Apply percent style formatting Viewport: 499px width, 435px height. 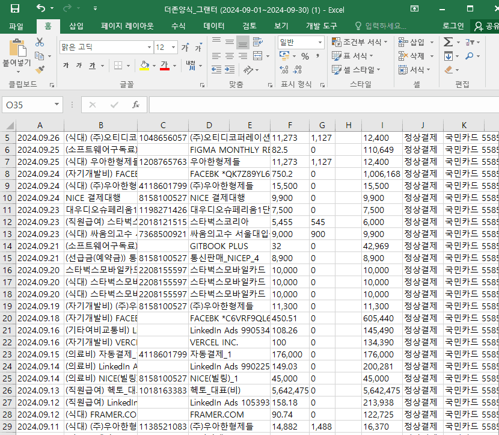click(305, 57)
